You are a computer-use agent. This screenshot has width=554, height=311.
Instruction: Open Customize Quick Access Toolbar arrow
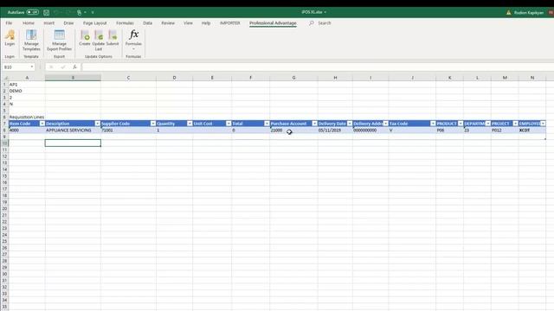point(93,12)
